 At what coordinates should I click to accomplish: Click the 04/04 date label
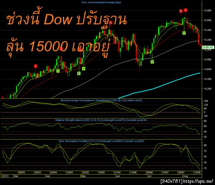pos(54,172)
